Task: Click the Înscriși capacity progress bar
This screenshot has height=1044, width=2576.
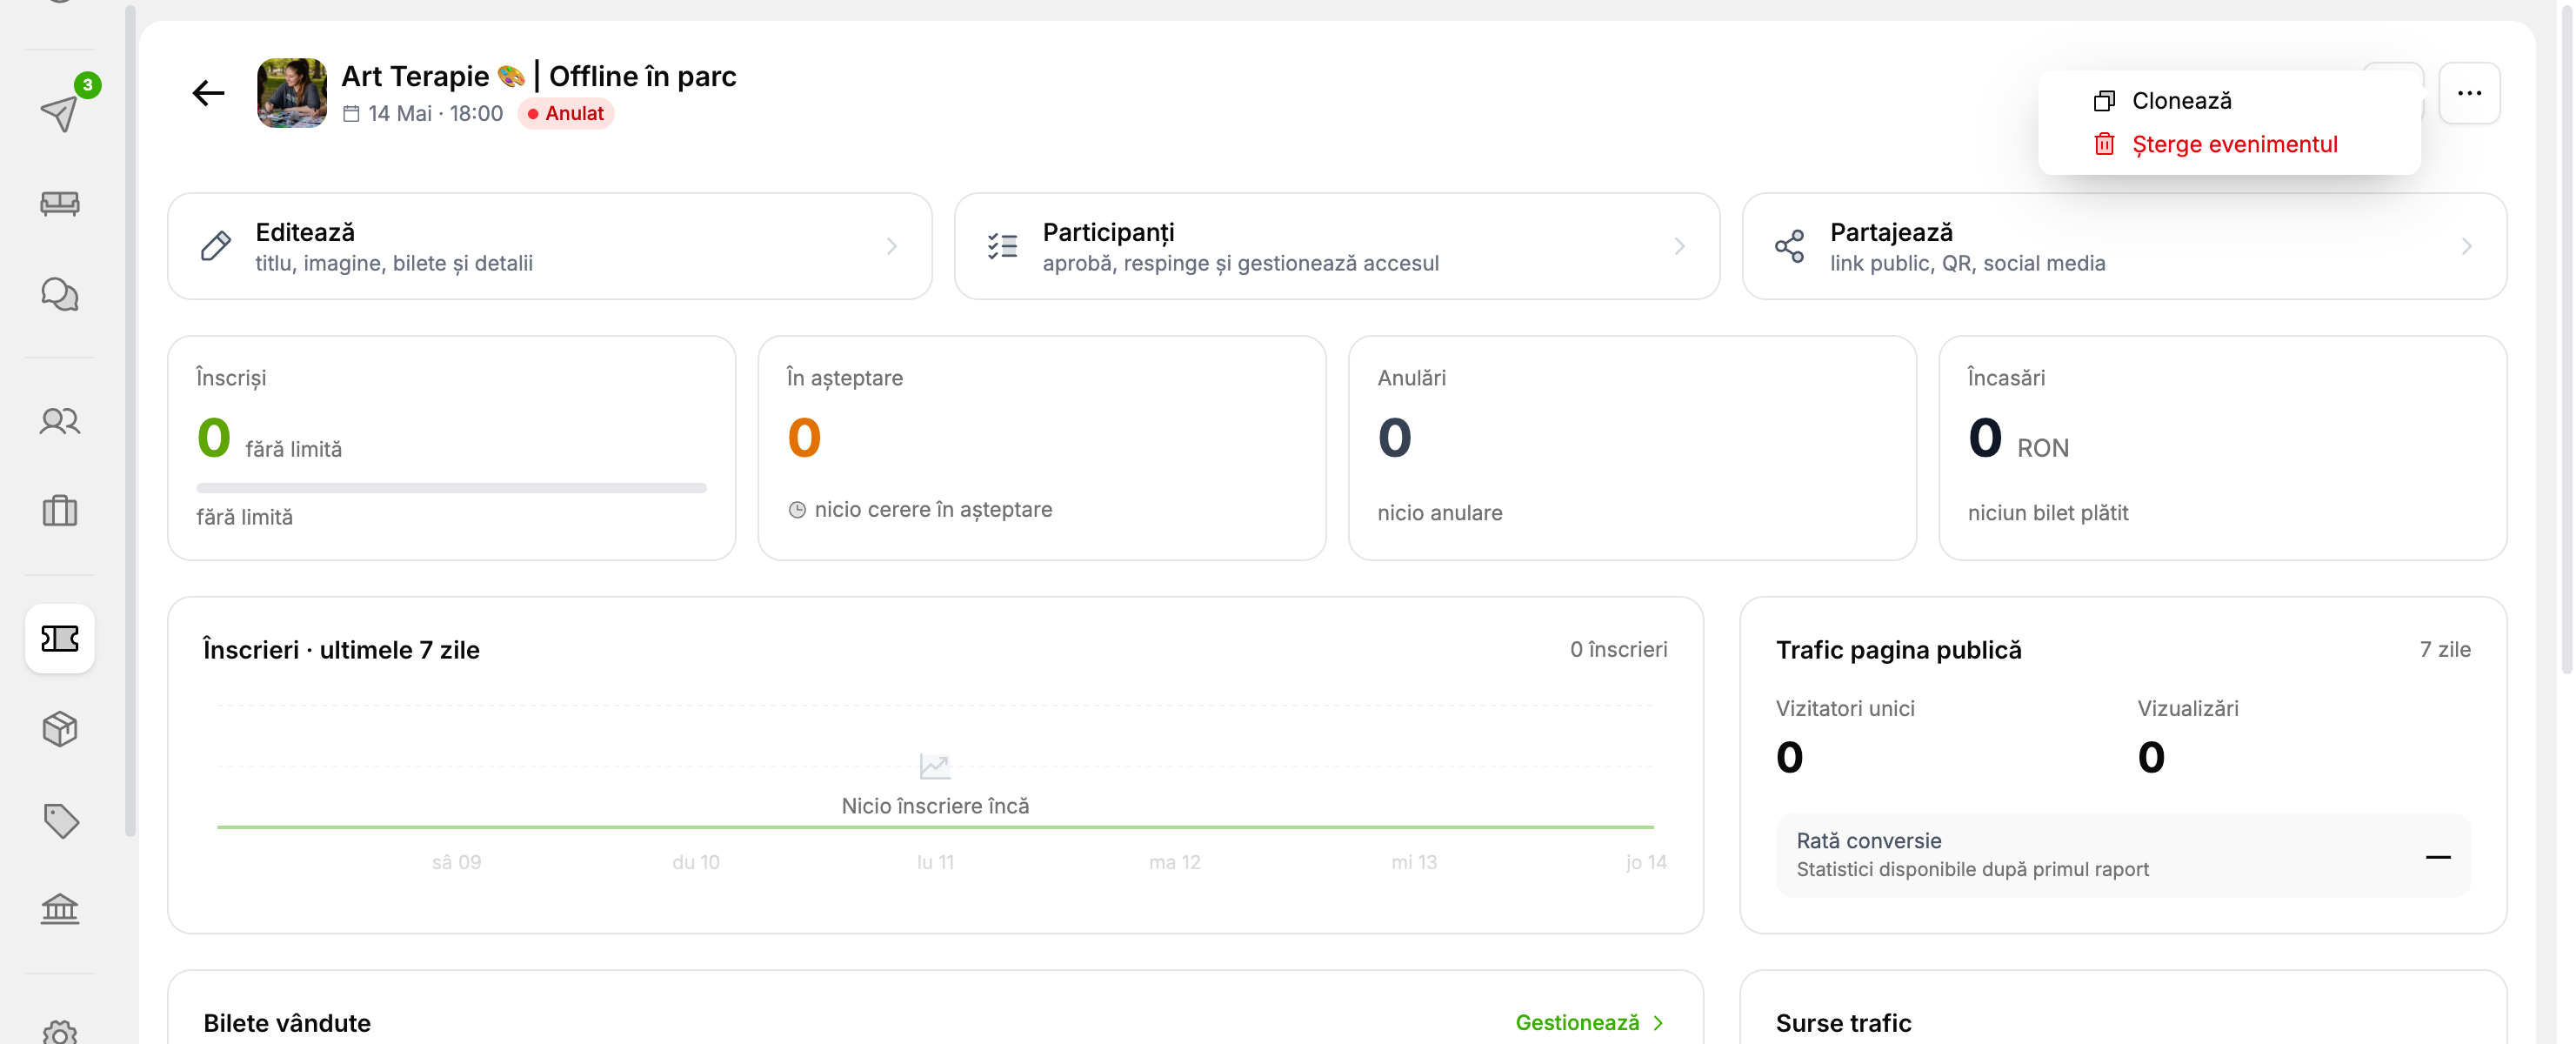Action: pos(451,488)
